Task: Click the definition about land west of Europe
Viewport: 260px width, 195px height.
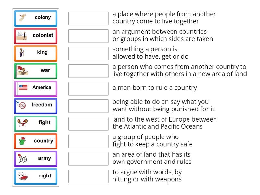Action: [x=164, y=123]
